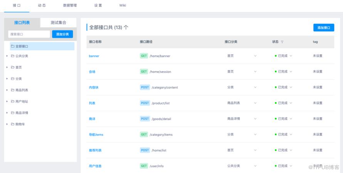Click the folder icon beside 公共分类
The height and width of the screenshot is (173, 343).
pos(13,56)
